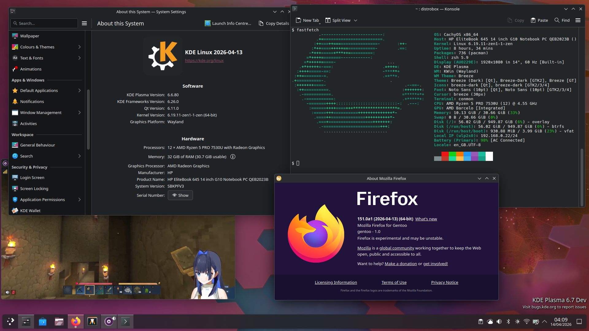
Task: Click Copy Details button
Action: tap(274, 23)
